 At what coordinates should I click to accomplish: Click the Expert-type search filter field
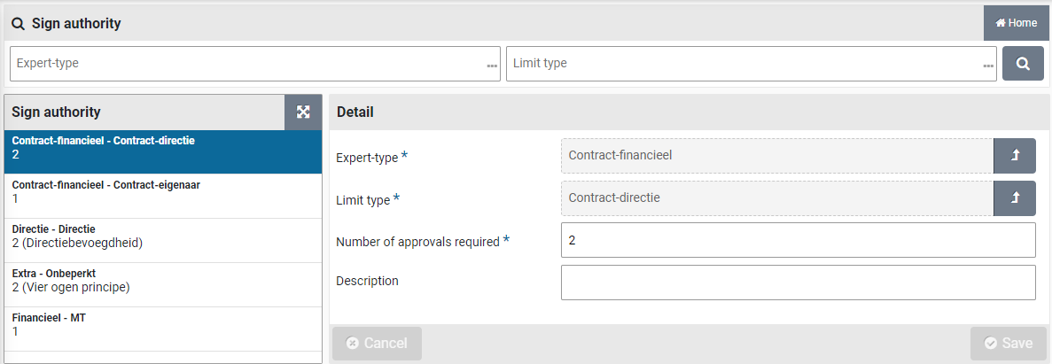[248, 64]
